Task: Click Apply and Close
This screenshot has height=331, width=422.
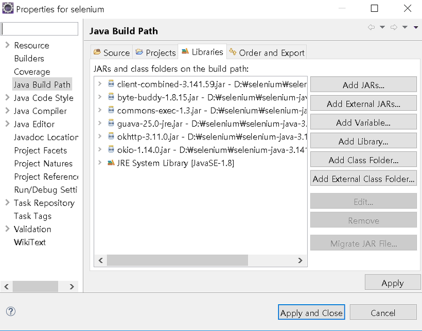Action: 311,312
